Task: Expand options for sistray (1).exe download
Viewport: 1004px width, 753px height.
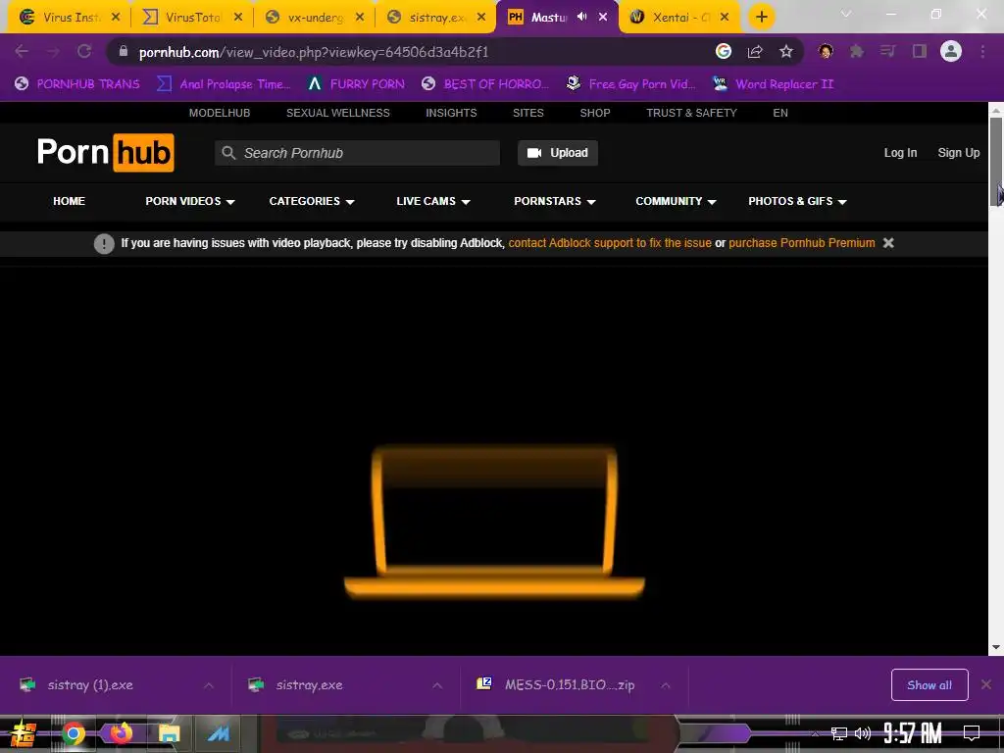Action: tap(209, 685)
